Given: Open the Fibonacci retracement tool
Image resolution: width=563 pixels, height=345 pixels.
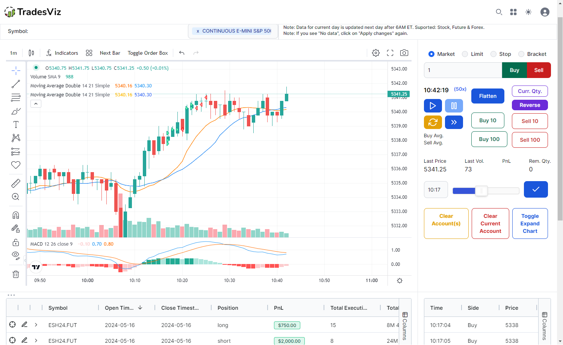Looking at the screenshot, I should click(16, 97).
